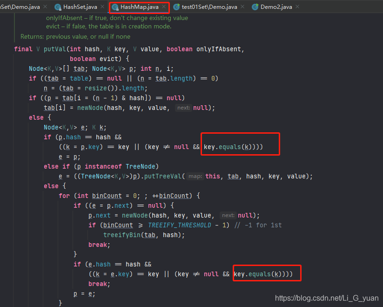
Task: Click the putTreeVal method call
Action: click(163, 176)
